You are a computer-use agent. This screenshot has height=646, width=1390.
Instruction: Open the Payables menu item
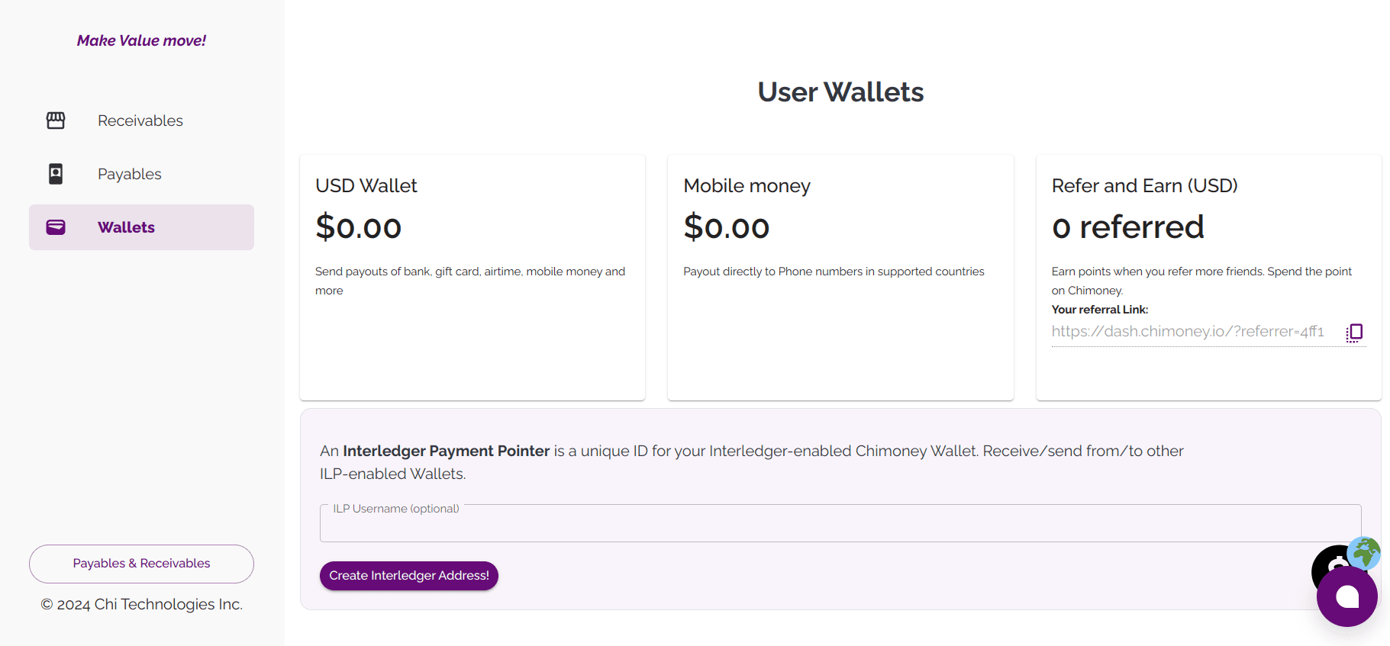click(141, 174)
